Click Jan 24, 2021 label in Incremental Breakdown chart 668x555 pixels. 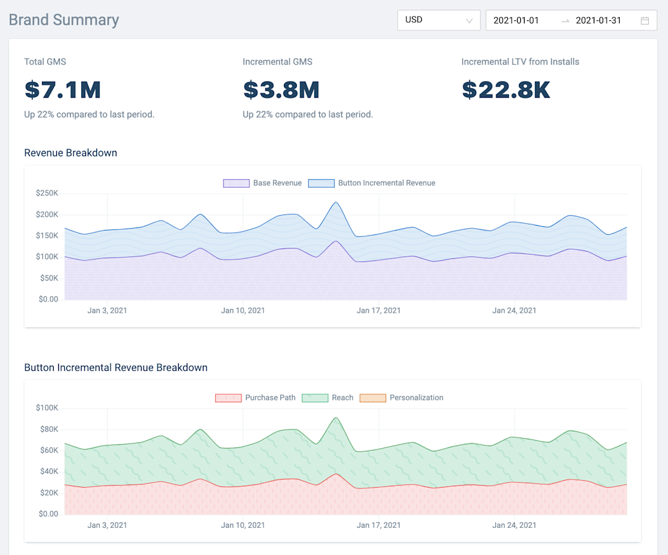coord(514,525)
